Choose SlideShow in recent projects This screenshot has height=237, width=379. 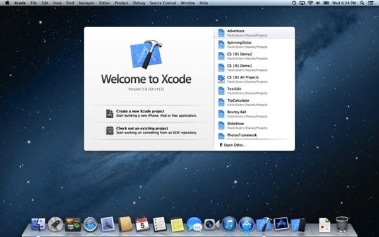tap(255, 126)
